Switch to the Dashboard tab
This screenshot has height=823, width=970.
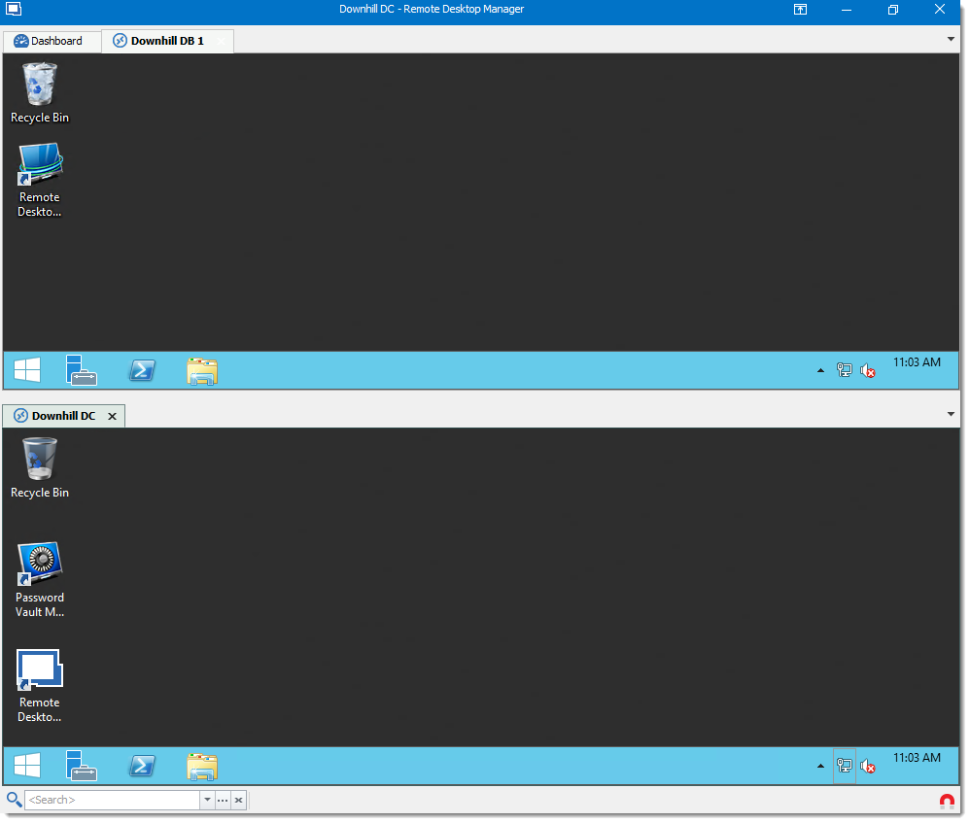click(x=52, y=41)
